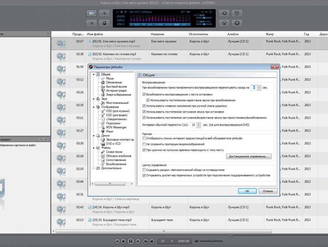Select the FLAT equalizer preset
This screenshot has width=328, height=247.
point(177,24)
